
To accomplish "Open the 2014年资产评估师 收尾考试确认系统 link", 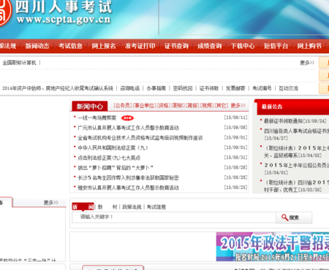I will (x=58, y=88).
